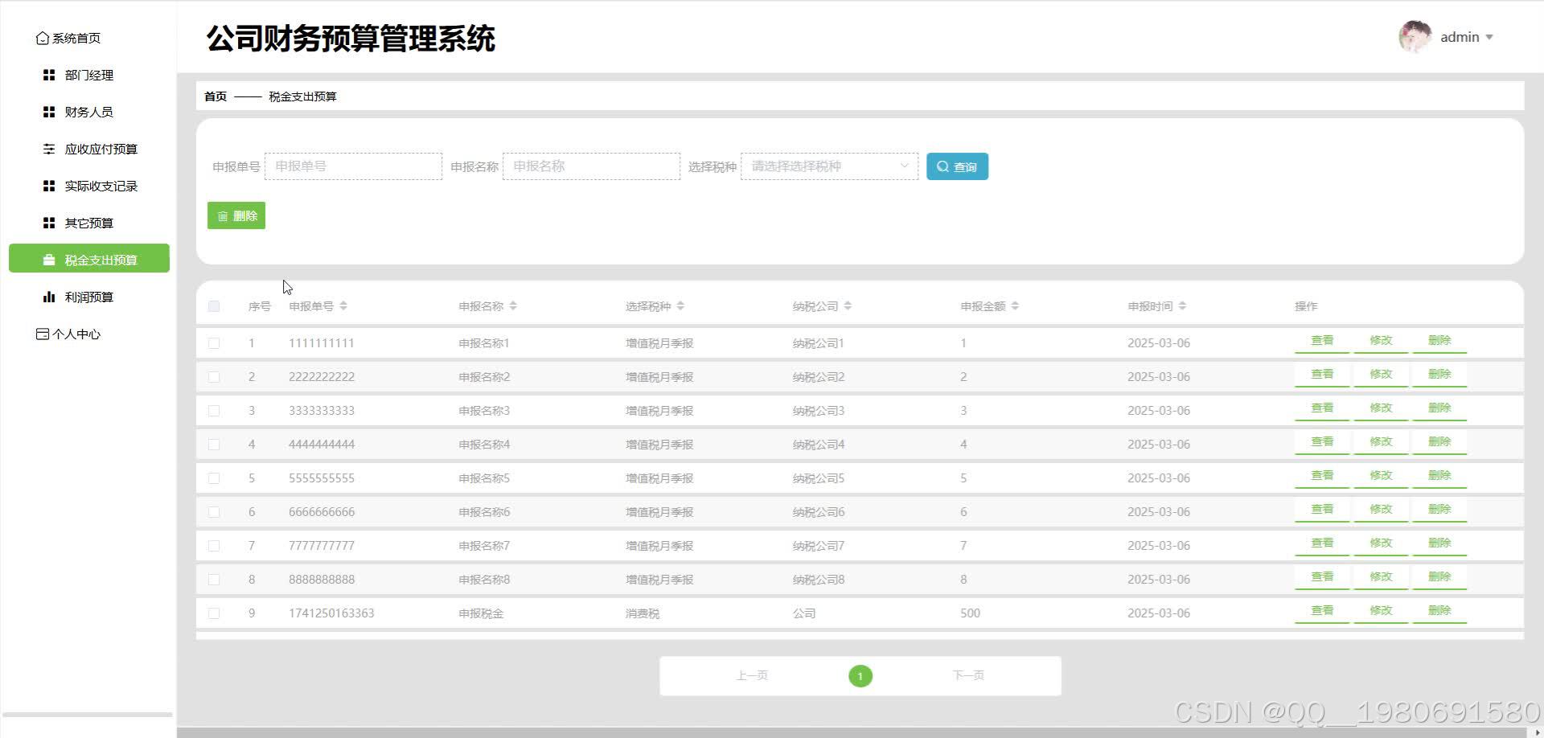Check the box for row 2222222222

click(214, 377)
